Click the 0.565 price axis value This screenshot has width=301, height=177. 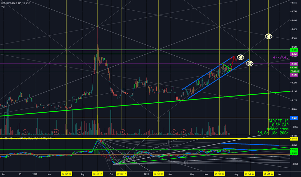tap(294, 38)
